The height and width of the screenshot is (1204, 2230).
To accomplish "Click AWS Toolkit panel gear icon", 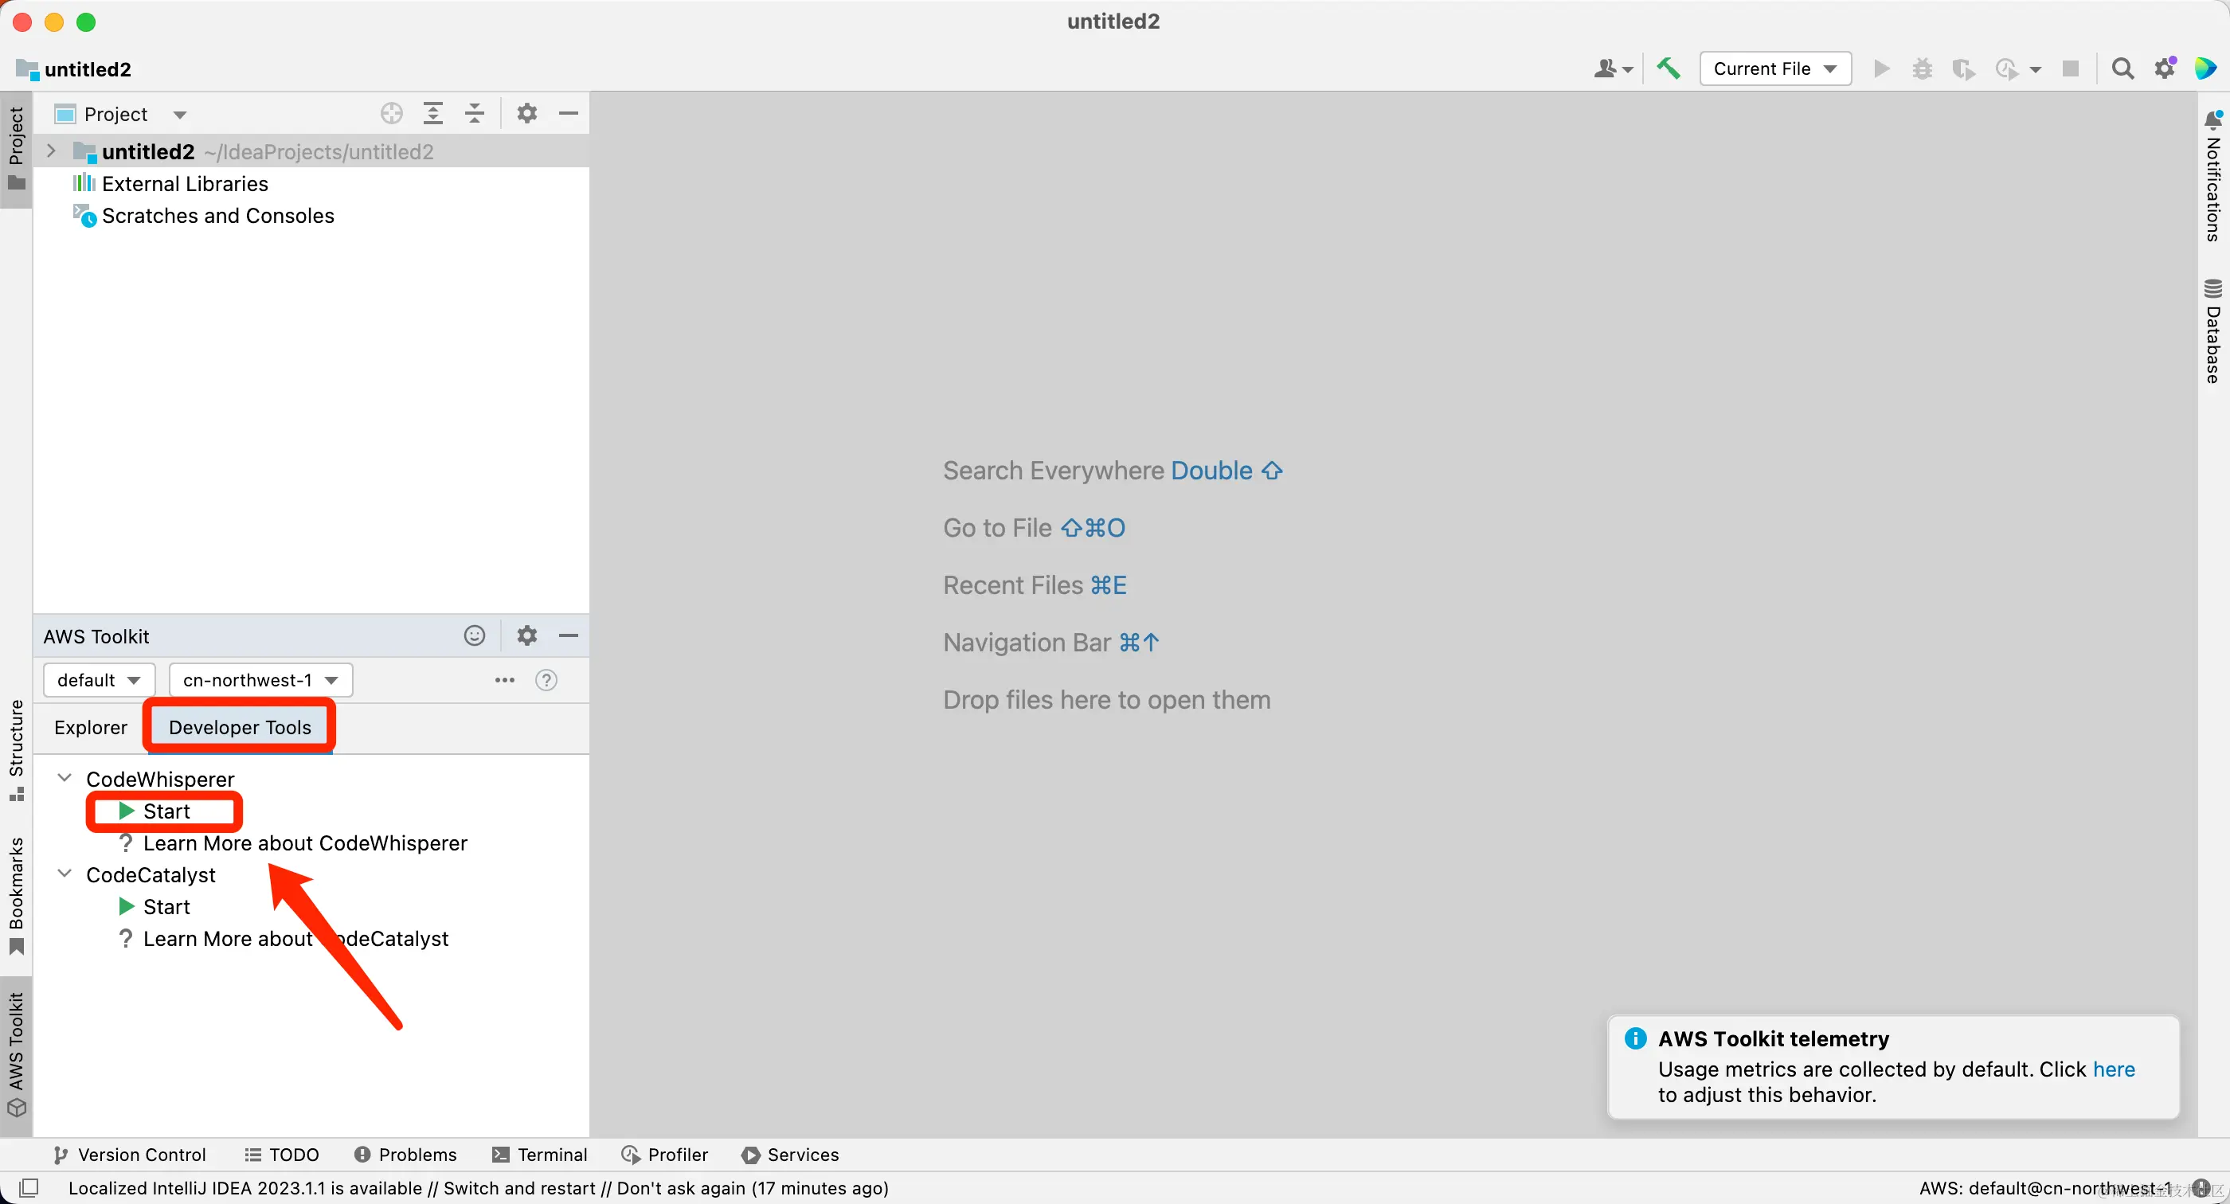I will (526, 636).
